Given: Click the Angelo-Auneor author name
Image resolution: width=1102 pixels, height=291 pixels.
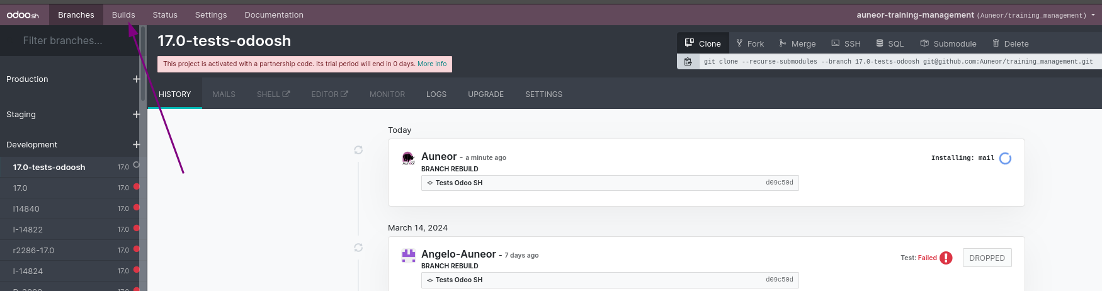Looking at the screenshot, I should click(x=458, y=254).
